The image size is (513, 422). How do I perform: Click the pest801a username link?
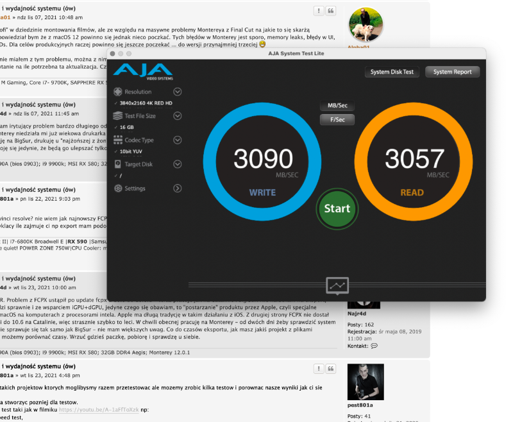tap(360, 405)
